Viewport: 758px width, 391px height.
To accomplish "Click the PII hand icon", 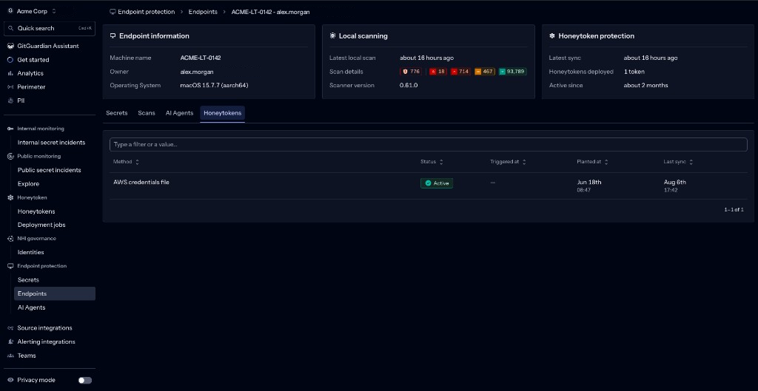I will (x=10, y=101).
